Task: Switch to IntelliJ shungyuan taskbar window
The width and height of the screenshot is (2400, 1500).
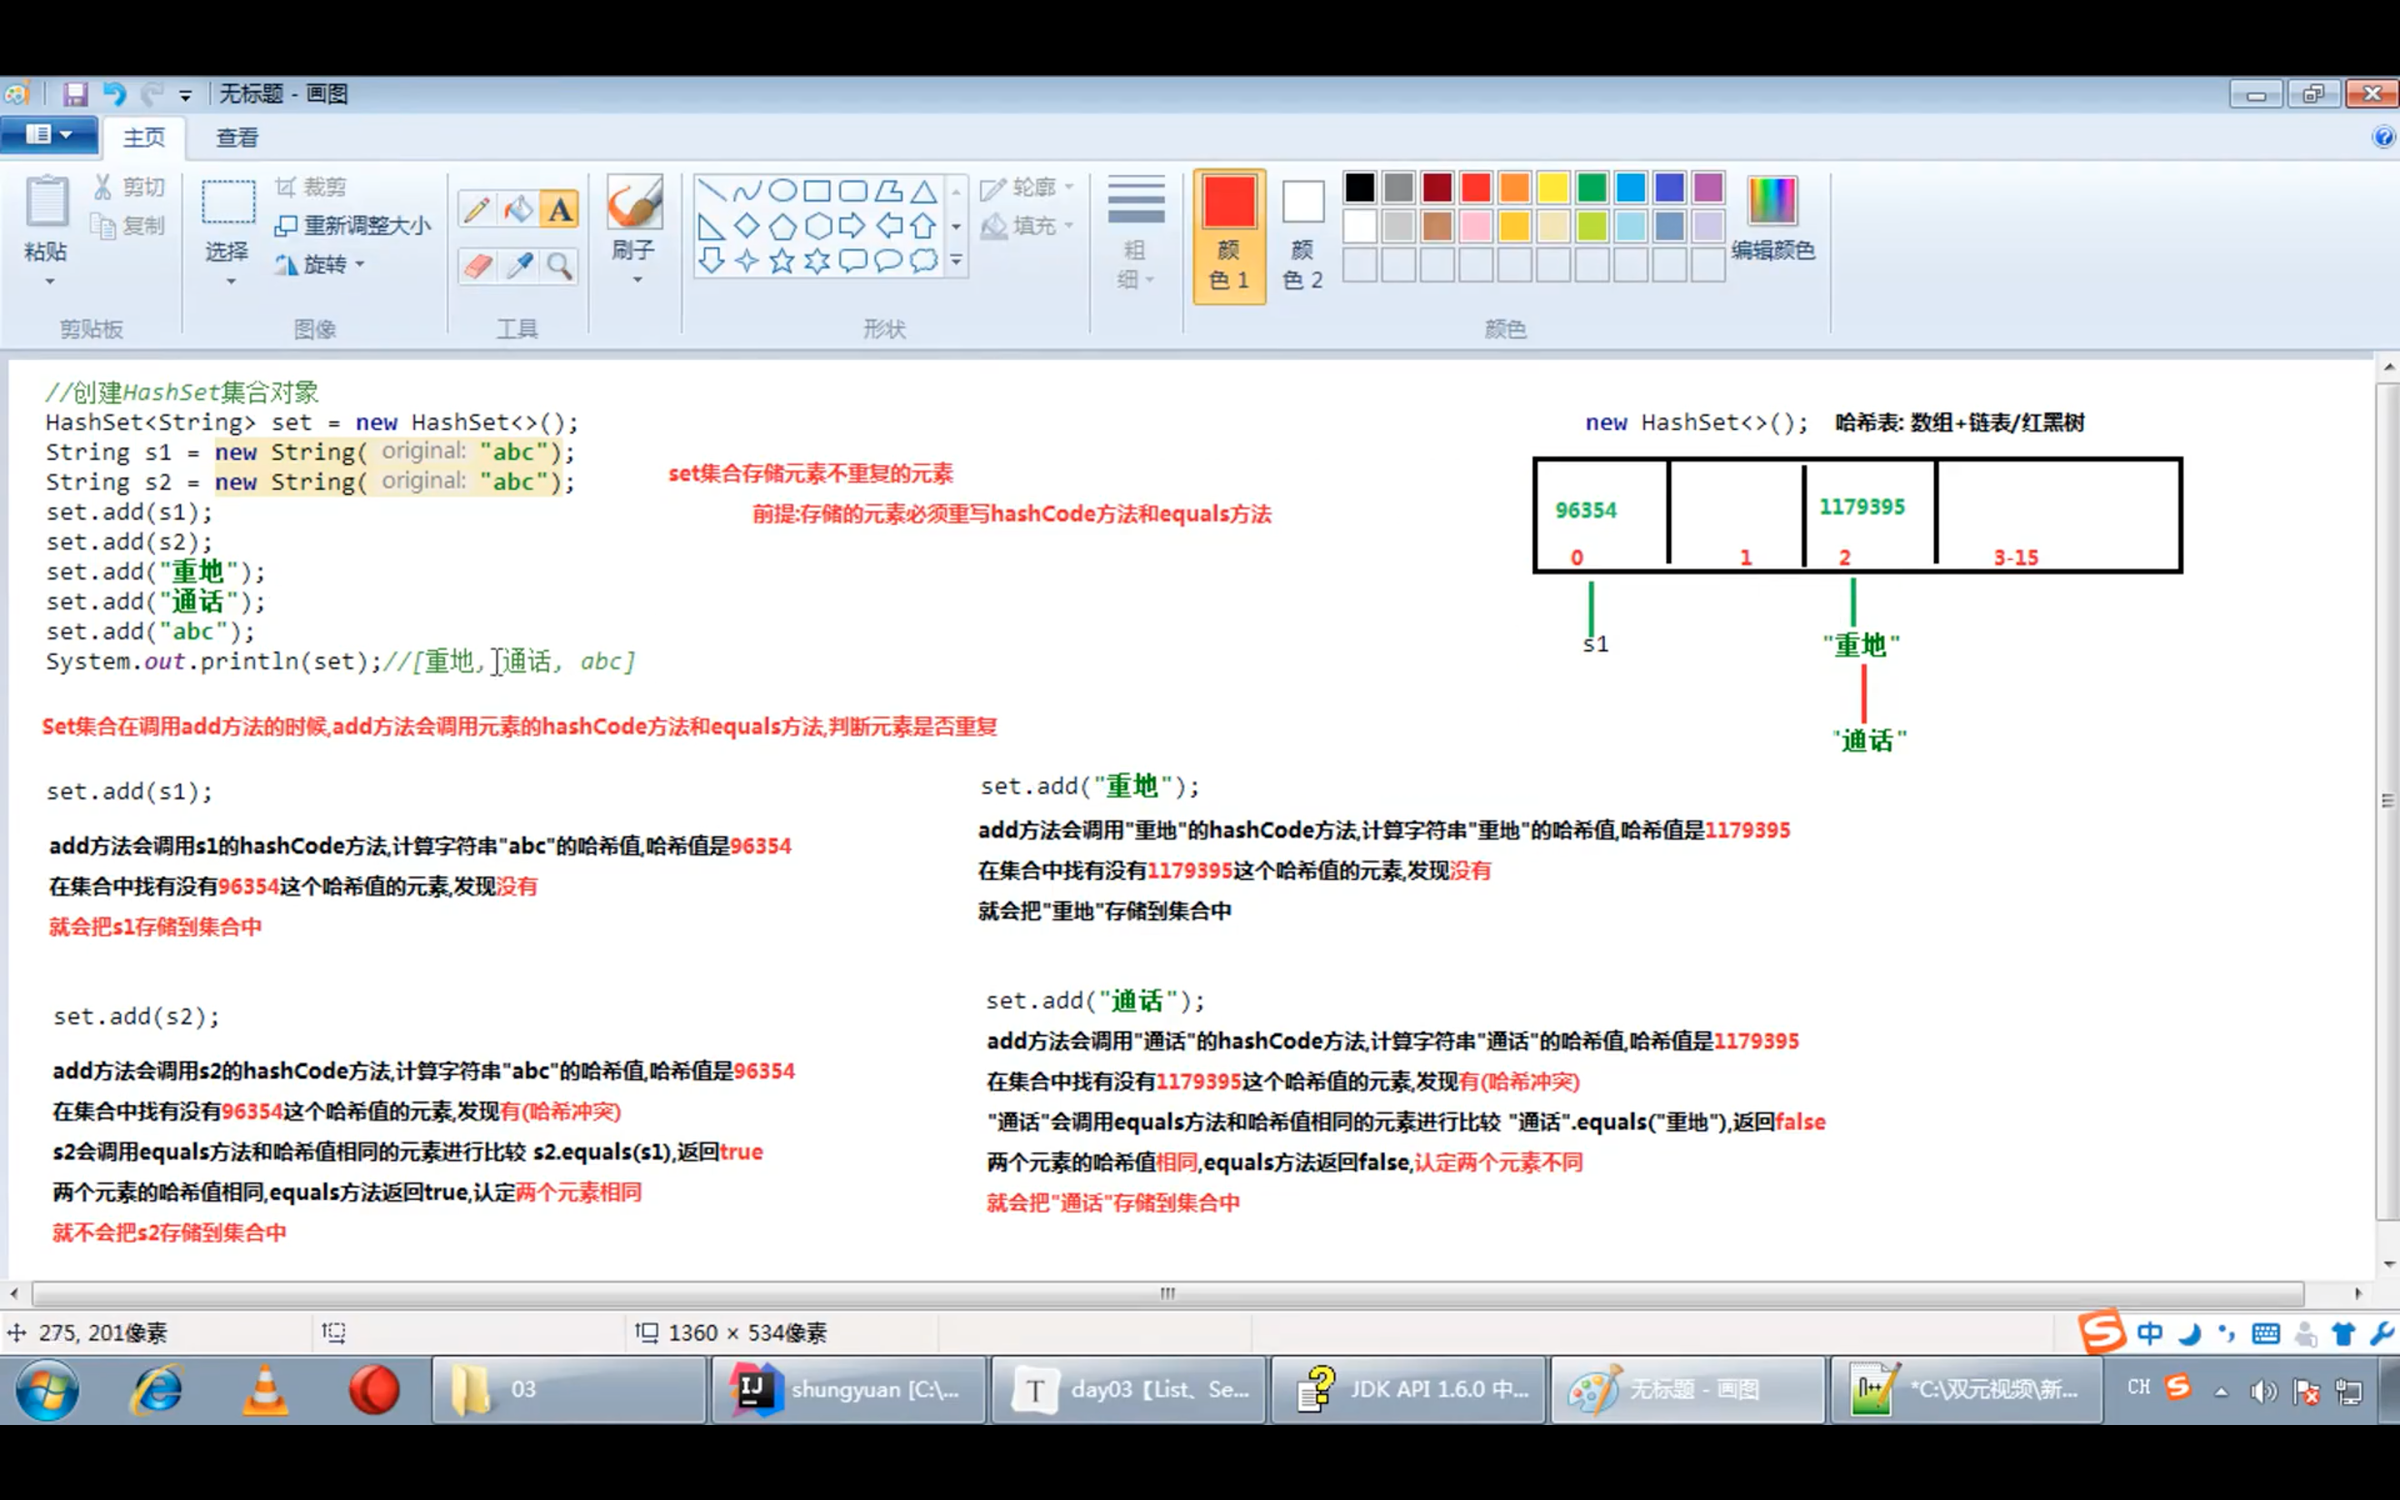Action: [848, 1390]
